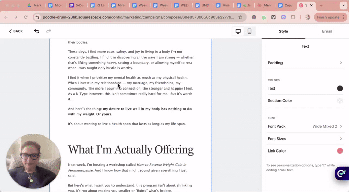Click the heading What I'm Actually Offering
This screenshot has width=349, height=192.
(131, 149)
